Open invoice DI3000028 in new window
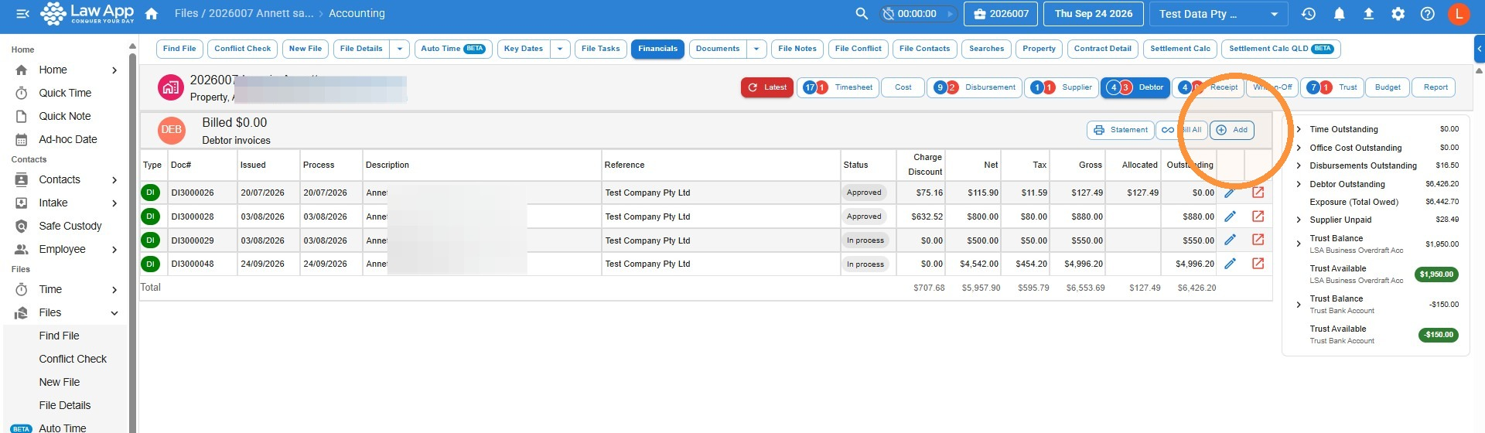The width and height of the screenshot is (1485, 433). 1258,216
